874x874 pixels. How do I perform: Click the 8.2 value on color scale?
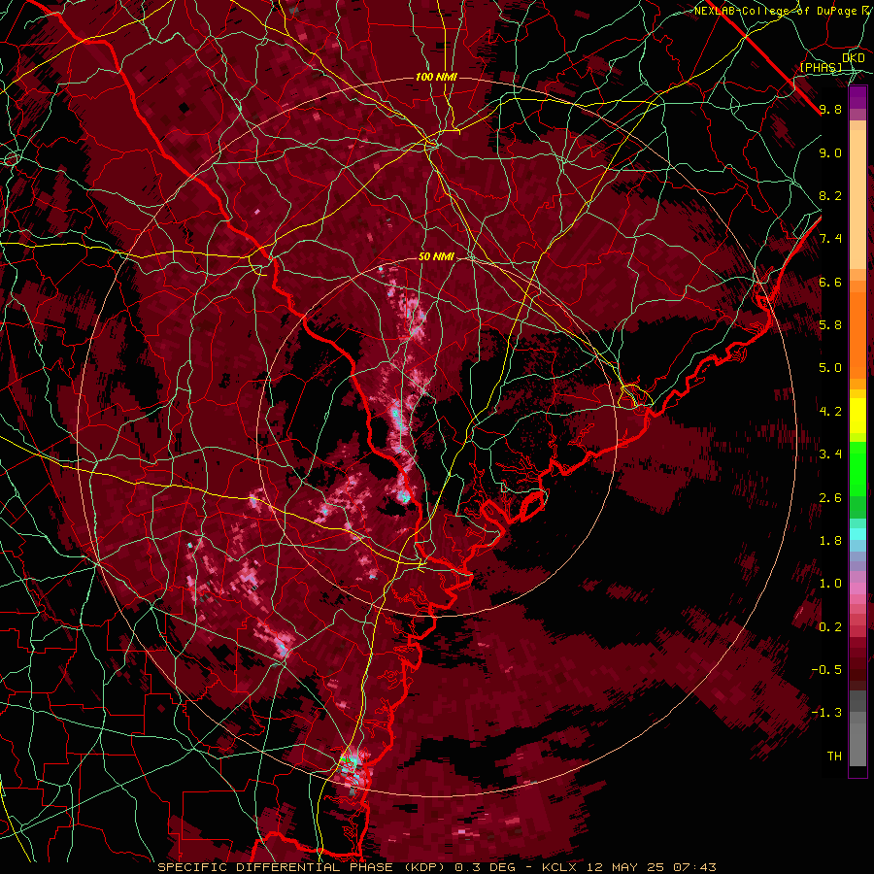(830, 195)
